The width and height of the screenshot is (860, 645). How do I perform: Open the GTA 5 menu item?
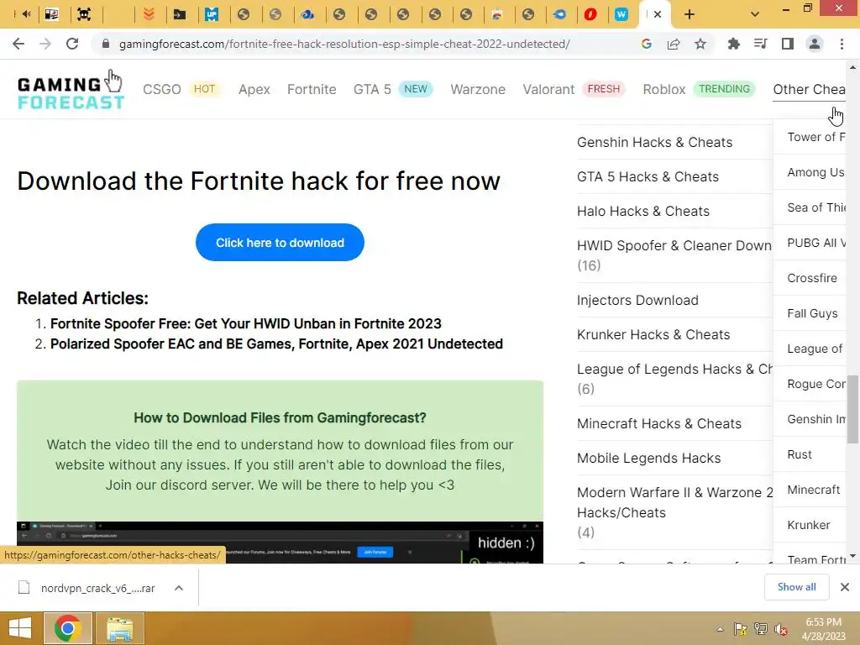point(372,89)
